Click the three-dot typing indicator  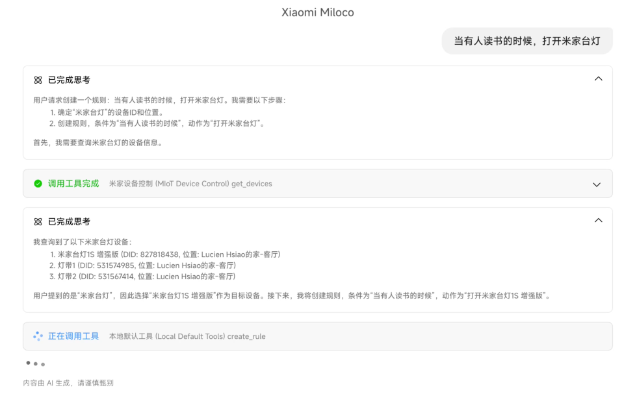coord(35,363)
